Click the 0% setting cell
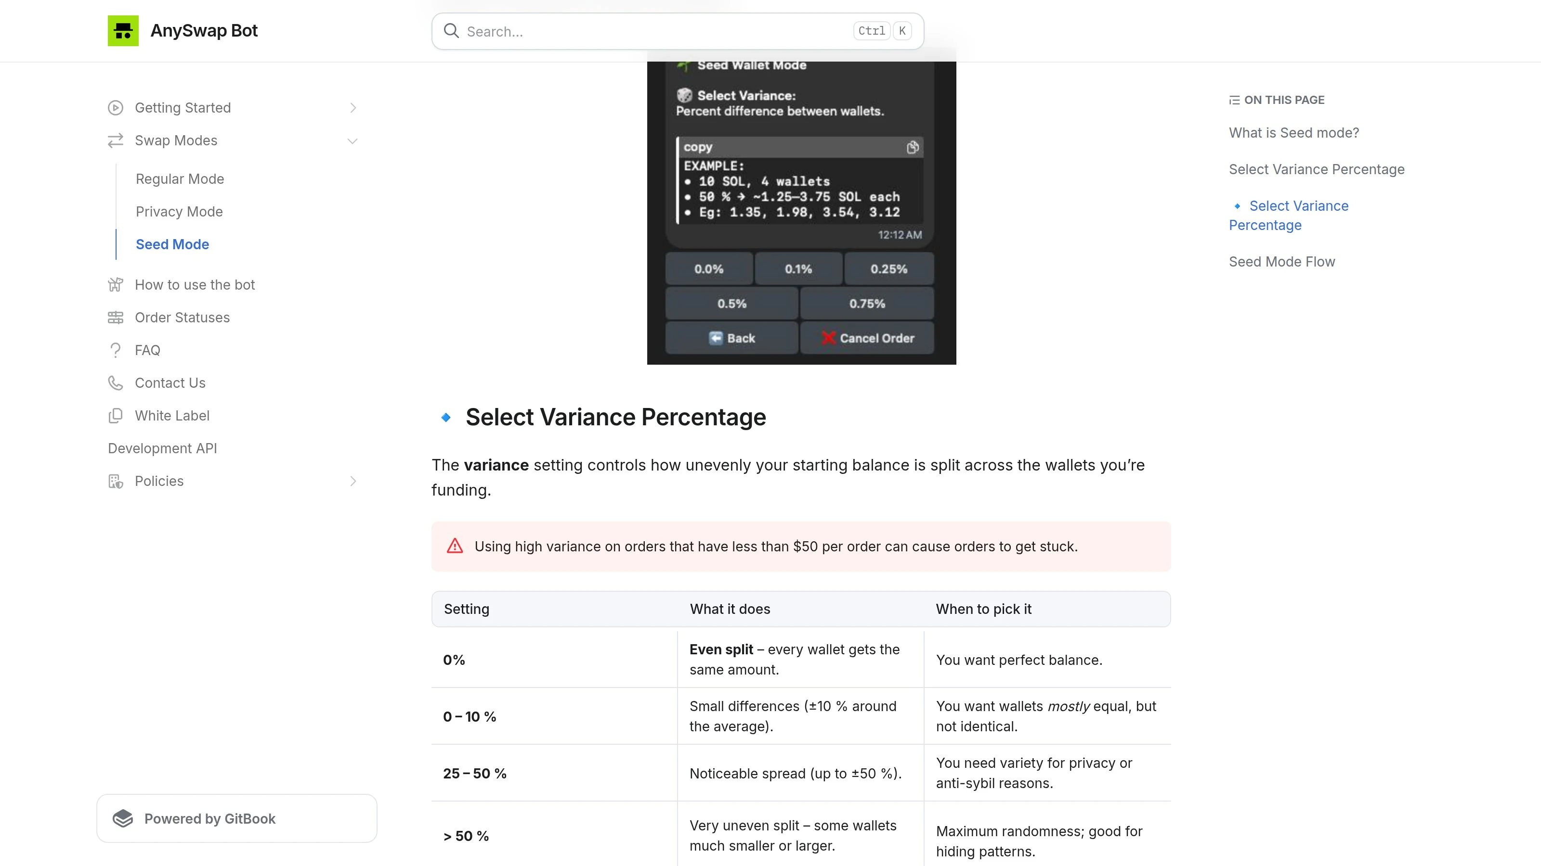The width and height of the screenshot is (1541, 866). pyautogui.click(x=554, y=660)
